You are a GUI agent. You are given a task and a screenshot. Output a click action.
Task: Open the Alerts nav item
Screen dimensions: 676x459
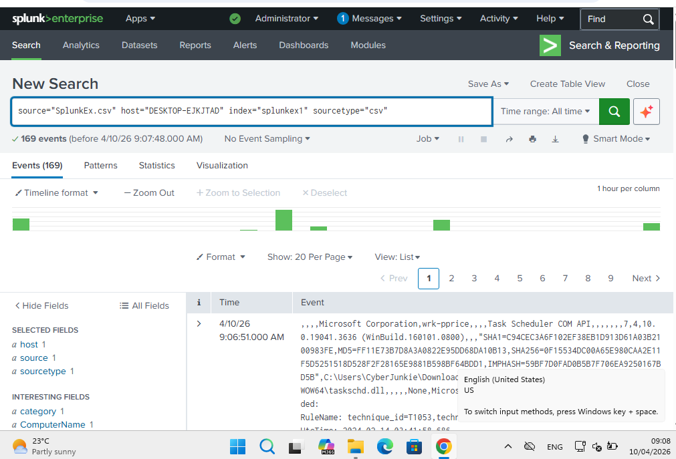[245, 45]
